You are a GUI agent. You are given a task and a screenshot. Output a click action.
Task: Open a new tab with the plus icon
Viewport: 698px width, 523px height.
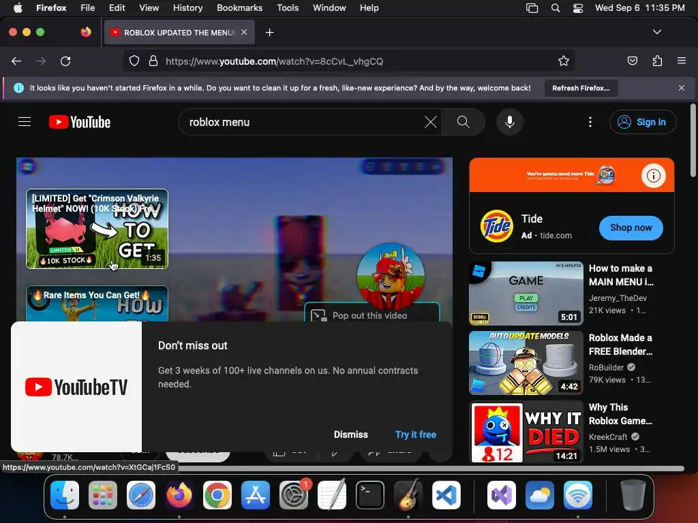point(269,33)
